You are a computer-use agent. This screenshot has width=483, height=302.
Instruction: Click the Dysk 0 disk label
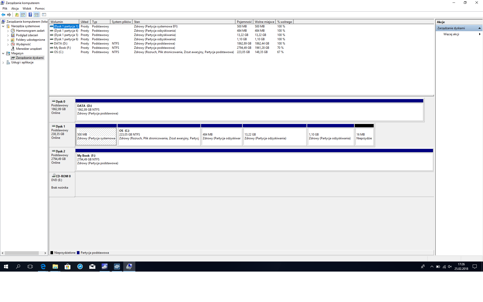click(x=62, y=110)
